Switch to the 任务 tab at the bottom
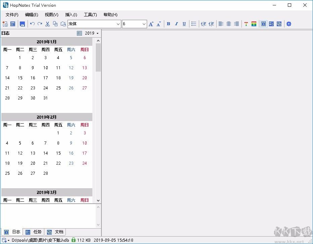The image size is (313, 244). tap(34, 232)
